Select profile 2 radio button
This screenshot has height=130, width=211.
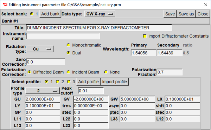(58, 82)
